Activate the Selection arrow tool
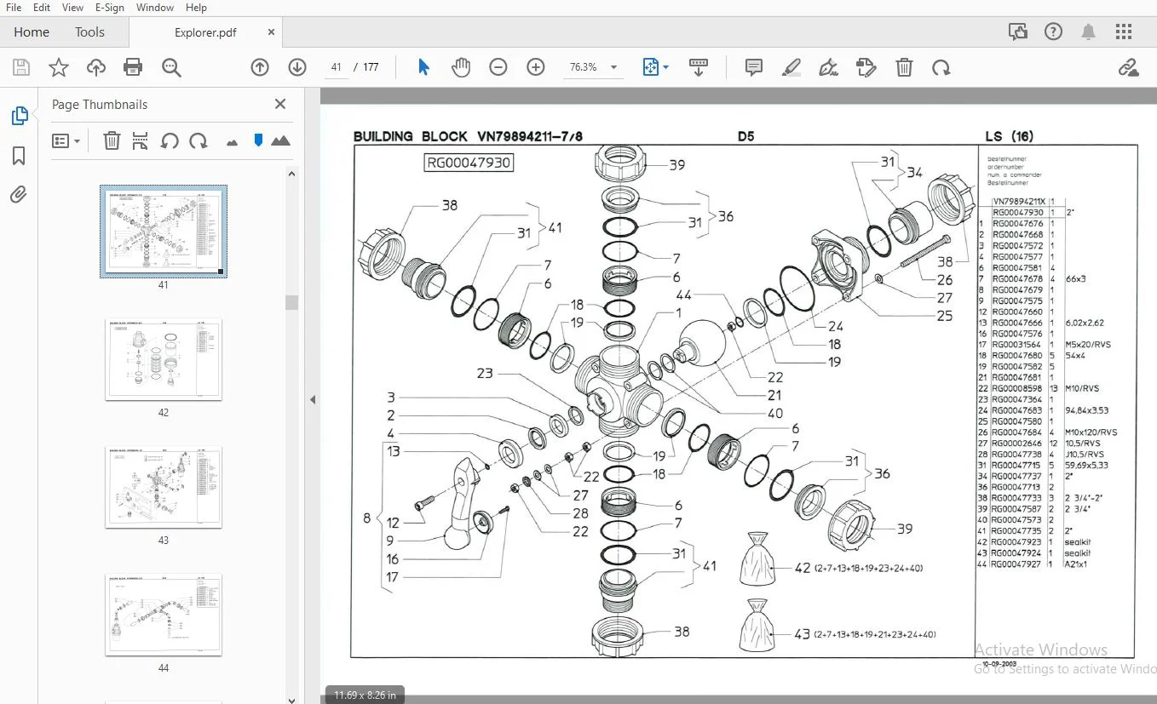The width and height of the screenshot is (1157, 704). pyautogui.click(x=423, y=67)
